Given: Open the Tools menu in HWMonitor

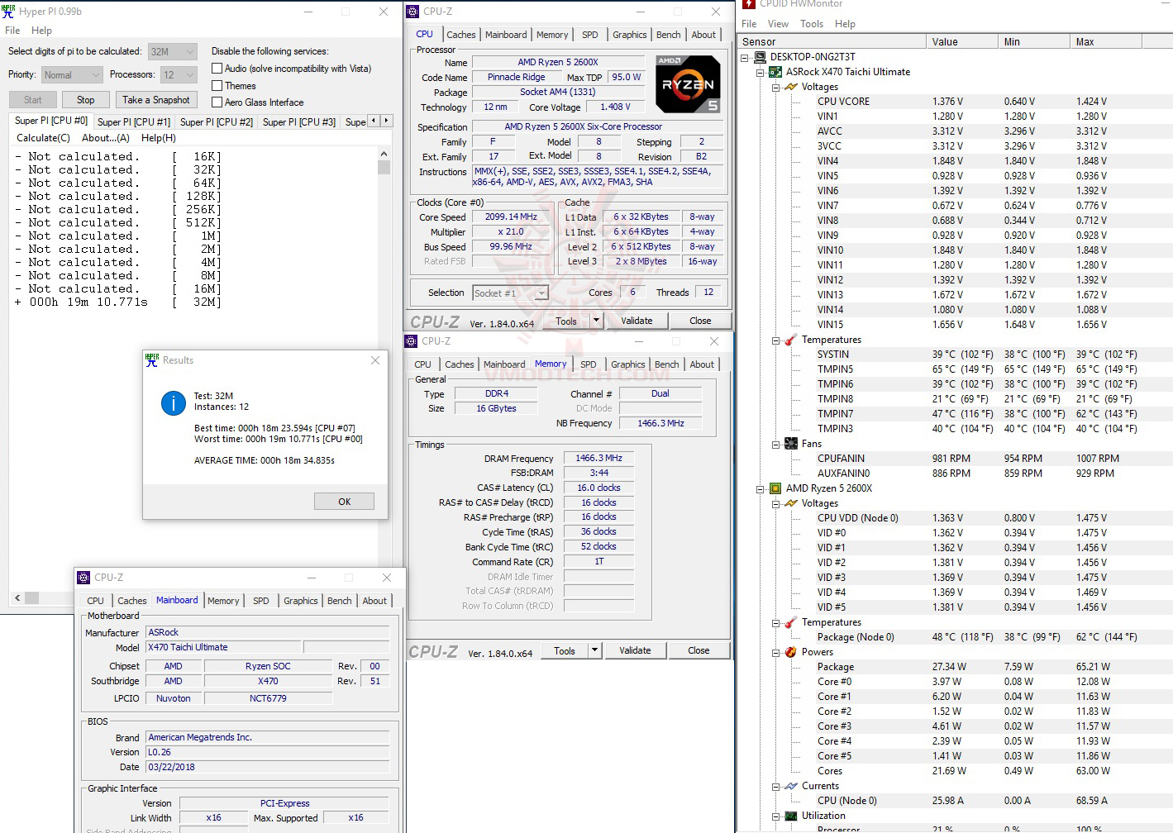Looking at the screenshot, I should point(812,24).
